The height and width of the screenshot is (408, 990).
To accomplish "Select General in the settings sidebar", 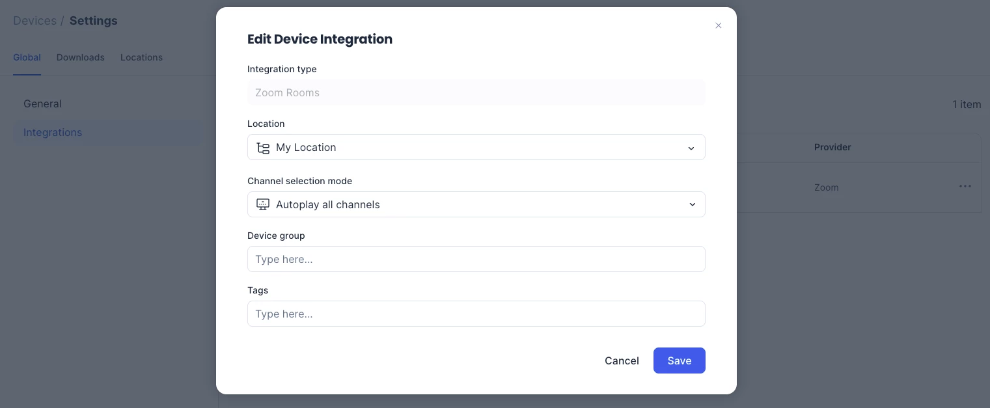I will coord(42,103).
